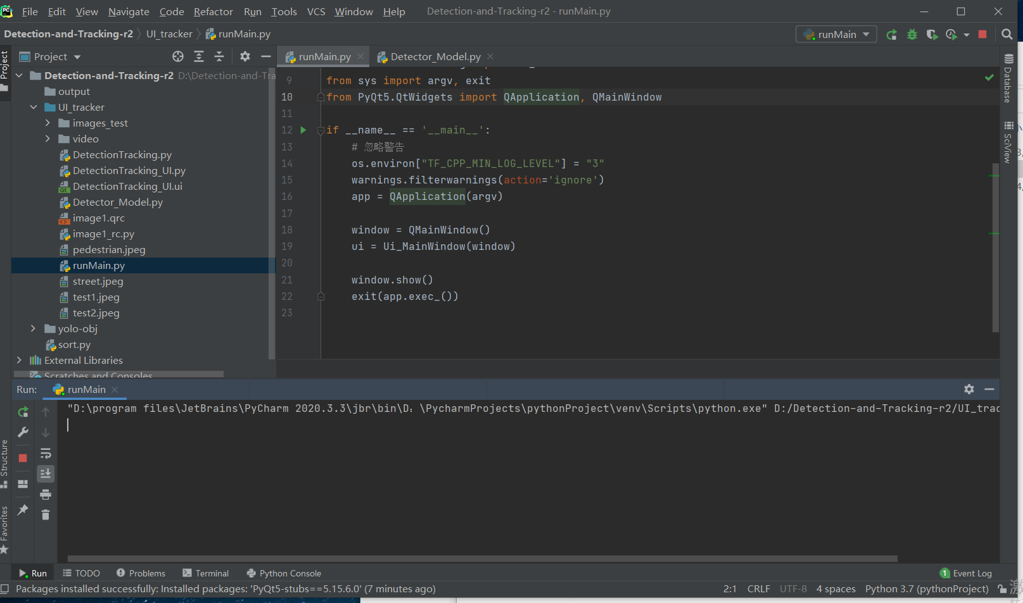Switch to Detector_Model.py editor tab
Image resolution: width=1023 pixels, height=603 pixels.
pyautogui.click(x=435, y=57)
